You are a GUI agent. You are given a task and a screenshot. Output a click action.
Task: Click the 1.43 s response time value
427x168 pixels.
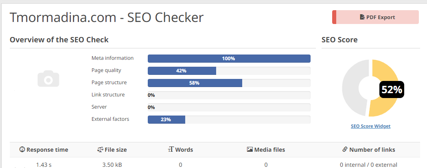pyautogui.click(x=44, y=165)
